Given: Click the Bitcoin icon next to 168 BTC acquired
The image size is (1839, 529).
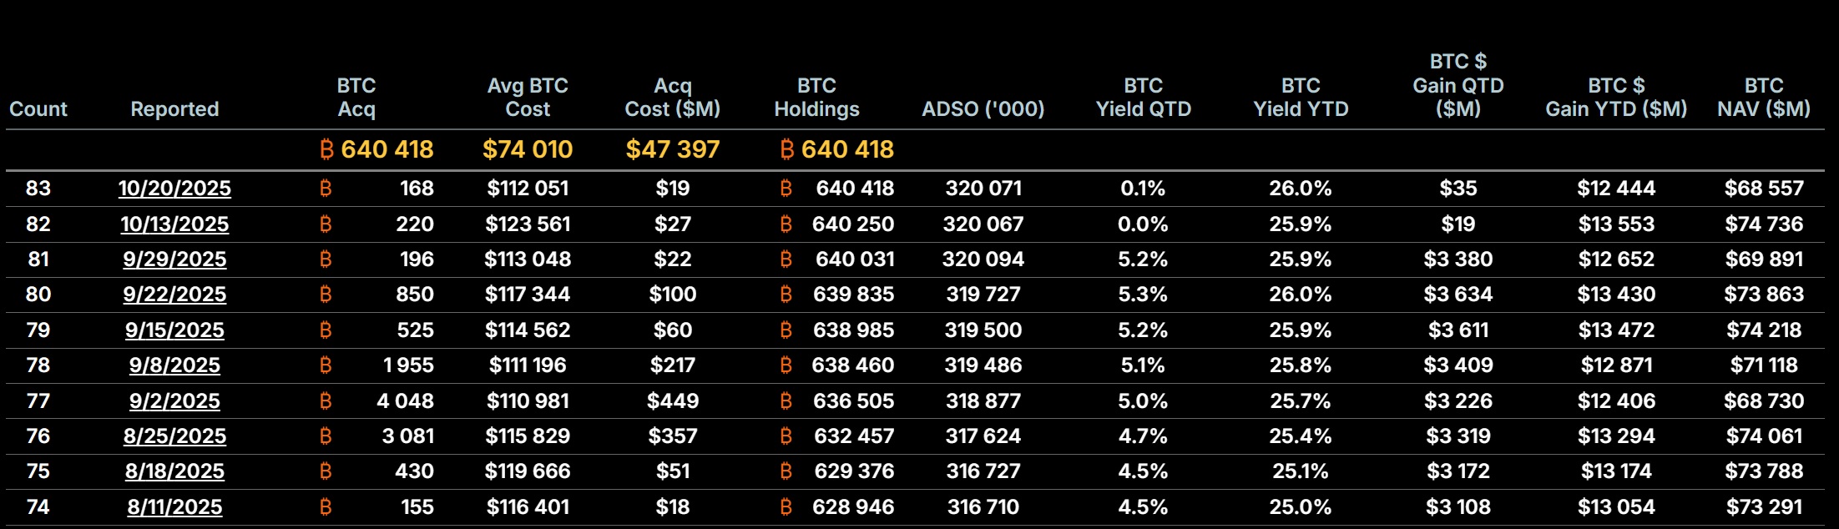Looking at the screenshot, I should pos(326,189).
